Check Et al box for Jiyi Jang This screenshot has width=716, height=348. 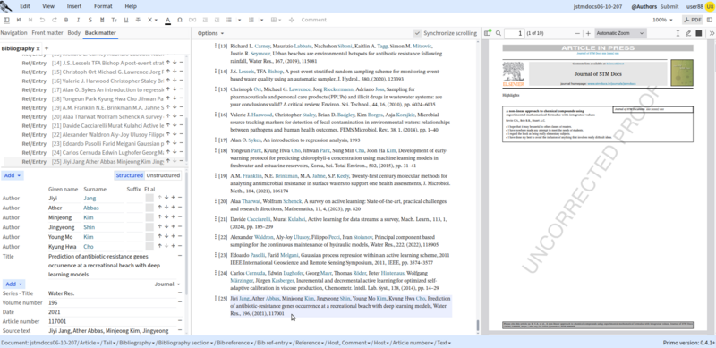pos(149,199)
